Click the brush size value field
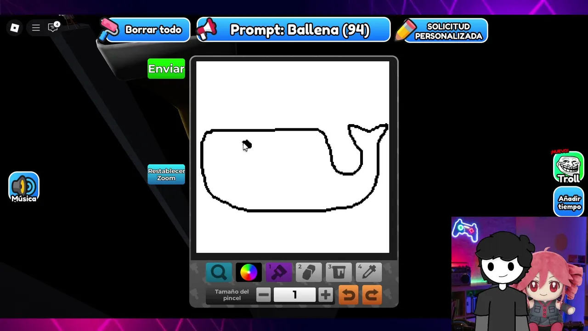Viewport: 588px width, 331px height. coord(294,295)
